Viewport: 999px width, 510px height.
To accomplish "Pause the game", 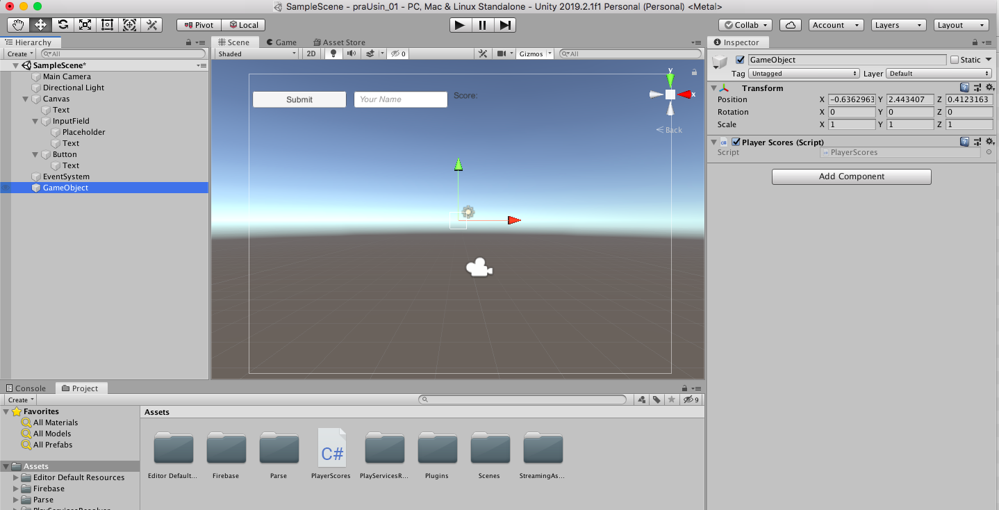I will 482,25.
